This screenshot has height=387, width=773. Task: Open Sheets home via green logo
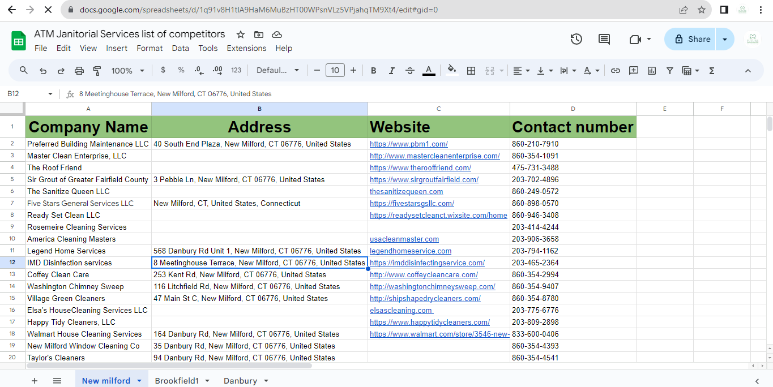[x=19, y=41]
